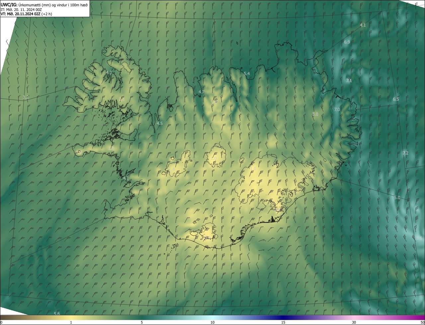425x325 pixels.
Task: Click the 5.0 value label
Action: [x=397, y=198]
